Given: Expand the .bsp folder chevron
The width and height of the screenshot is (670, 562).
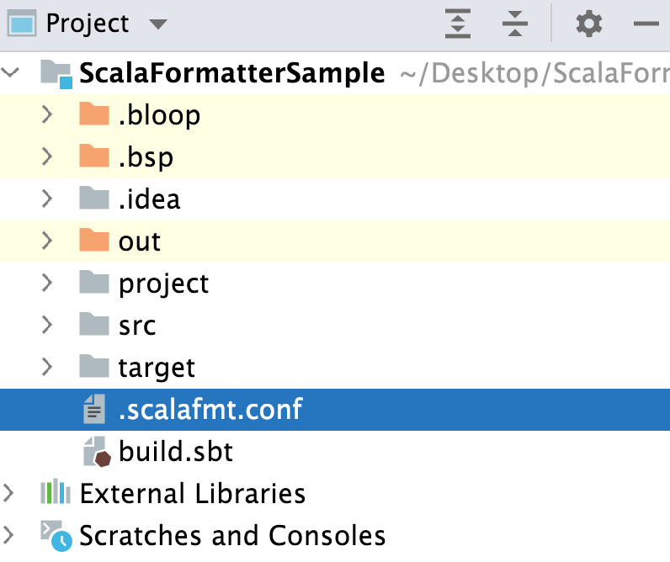Looking at the screenshot, I should click(47, 156).
